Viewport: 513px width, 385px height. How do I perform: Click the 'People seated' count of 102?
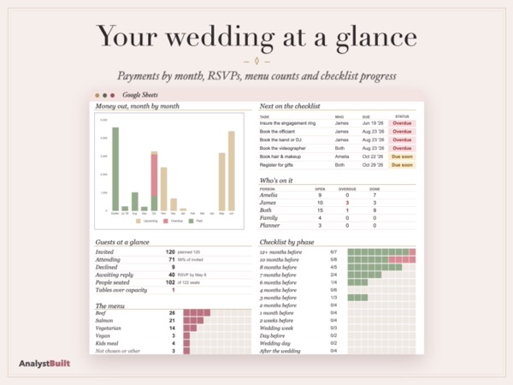[170, 282]
